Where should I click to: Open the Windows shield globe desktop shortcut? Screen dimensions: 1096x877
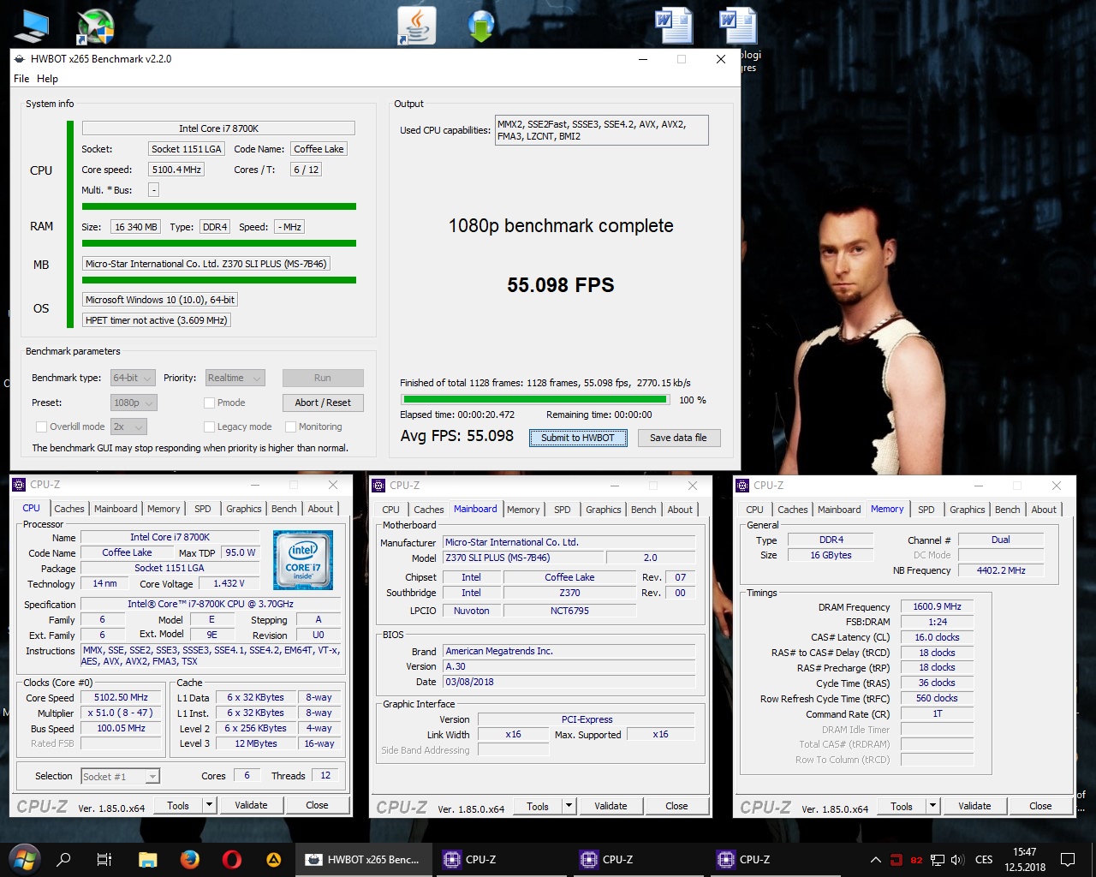(95, 26)
